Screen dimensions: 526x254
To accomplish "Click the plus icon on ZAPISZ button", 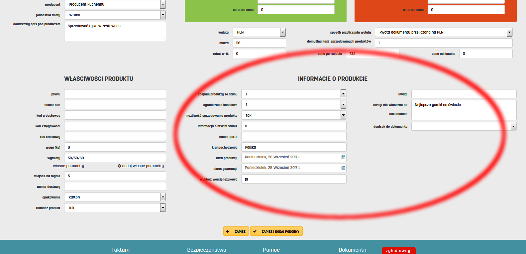I will [228, 231].
